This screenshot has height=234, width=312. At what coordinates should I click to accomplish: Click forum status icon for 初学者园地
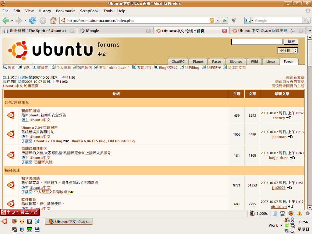pyautogui.click(x=11, y=185)
